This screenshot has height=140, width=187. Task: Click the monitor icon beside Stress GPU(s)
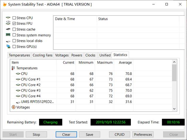coord(8,47)
